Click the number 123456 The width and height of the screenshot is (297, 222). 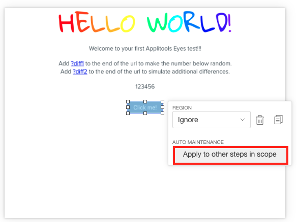145,87
